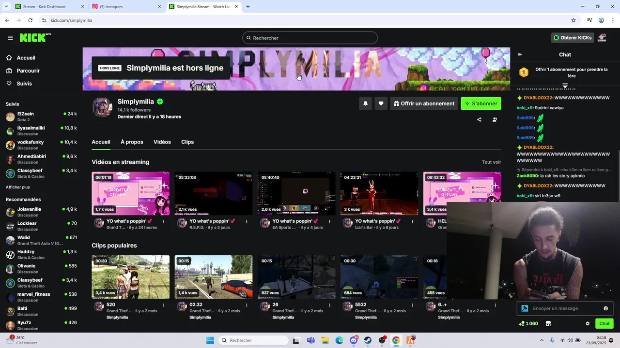Play the 05:33:08 R.E.P.O. video thumbnail
Image resolution: width=620 pixels, height=348 pixels.
pos(214,193)
